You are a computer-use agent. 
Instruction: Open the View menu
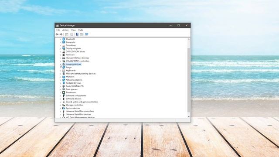(73, 30)
